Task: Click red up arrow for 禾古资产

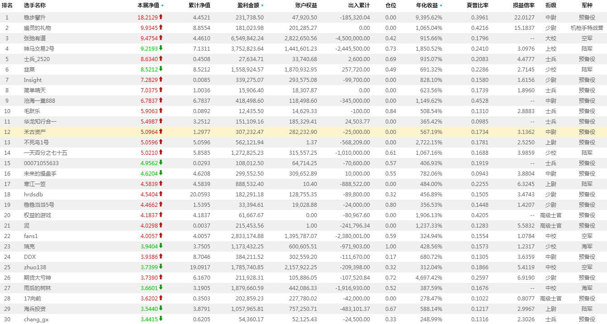Action: 161,131
